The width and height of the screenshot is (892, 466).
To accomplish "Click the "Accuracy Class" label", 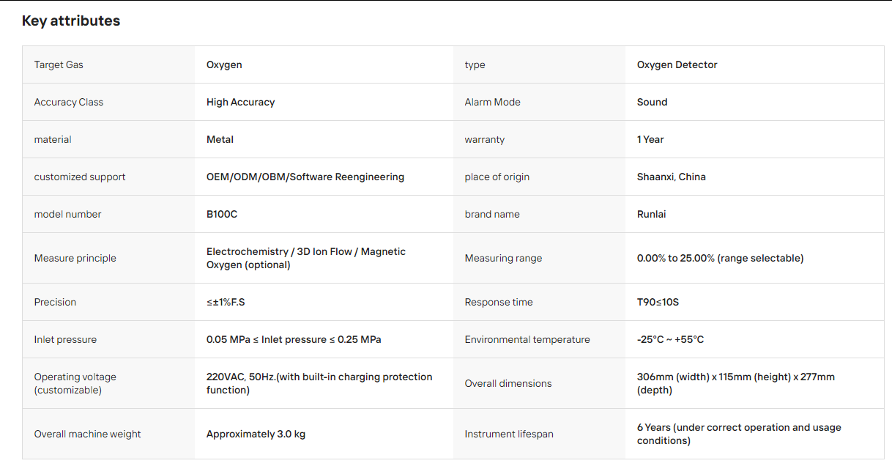I will (69, 102).
